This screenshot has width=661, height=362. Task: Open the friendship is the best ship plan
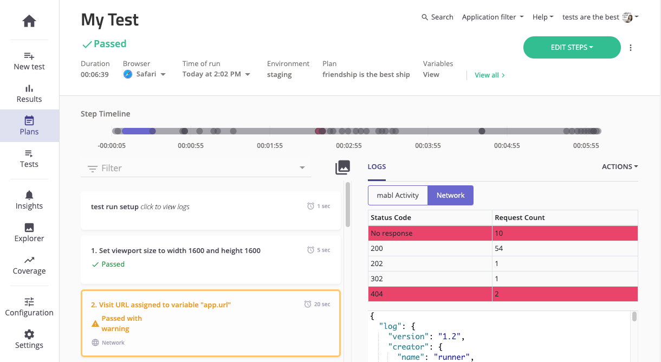pyautogui.click(x=366, y=75)
